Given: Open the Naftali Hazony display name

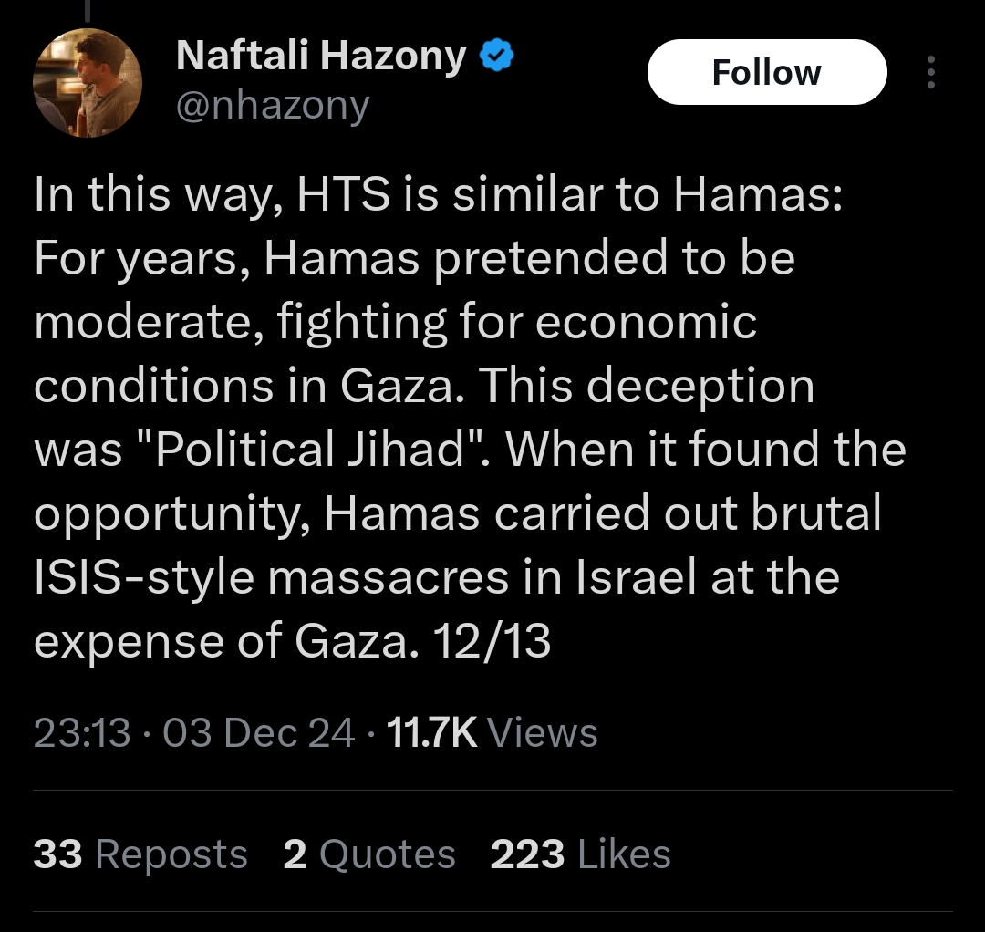Looking at the screenshot, I should pos(320,57).
